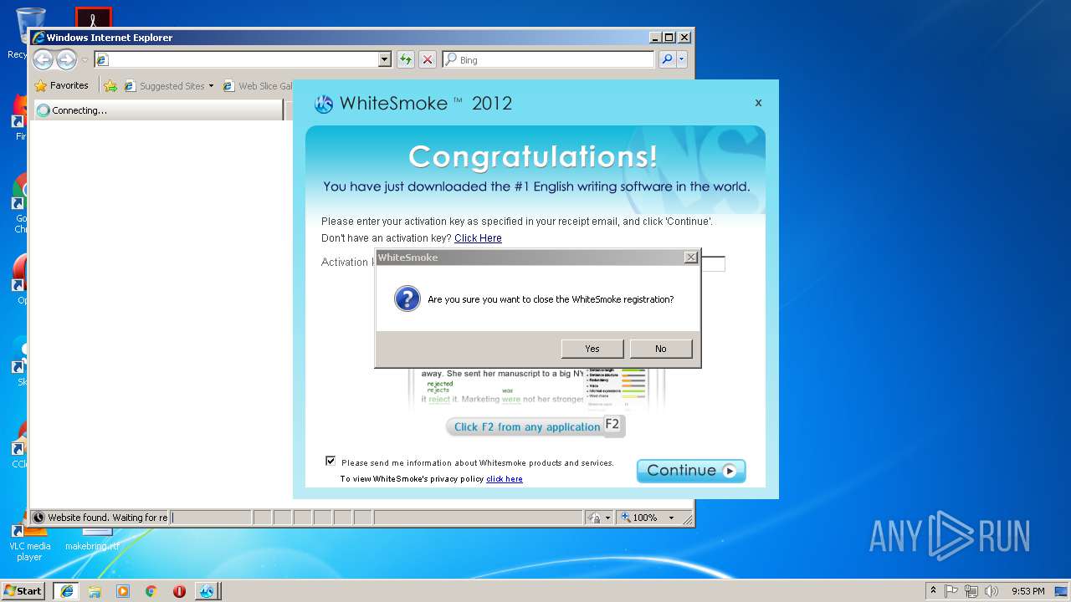Image resolution: width=1071 pixels, height=602 pixels.
Task: Open the Action Center flag icon
Action: [951, 591]
